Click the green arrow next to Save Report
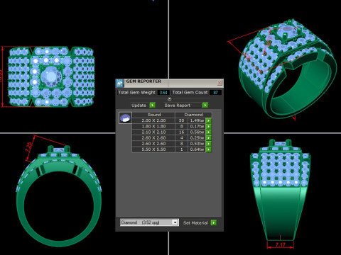This screenshot has width=341, height=255. tap(205, 105)
